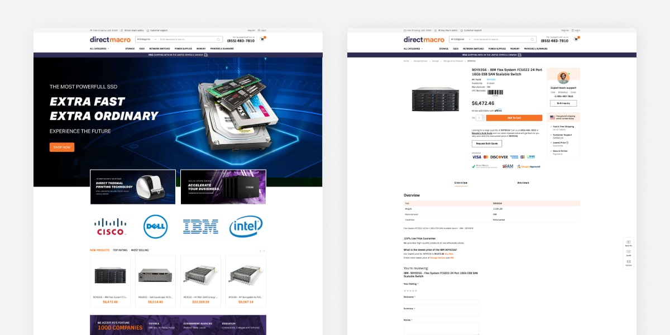
Task: Select the NEW PRODUCTS tab
Action: pyautogui.click(x=100, y=250)
